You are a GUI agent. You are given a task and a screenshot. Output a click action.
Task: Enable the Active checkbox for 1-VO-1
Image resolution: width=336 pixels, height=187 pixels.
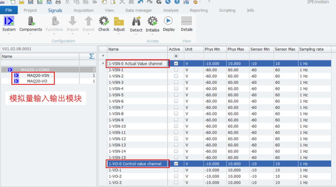click(x=176, y=170)
